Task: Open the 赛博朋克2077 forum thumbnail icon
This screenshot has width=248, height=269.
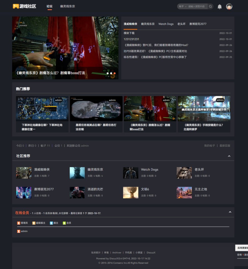Action: click(x=24, y=193)
